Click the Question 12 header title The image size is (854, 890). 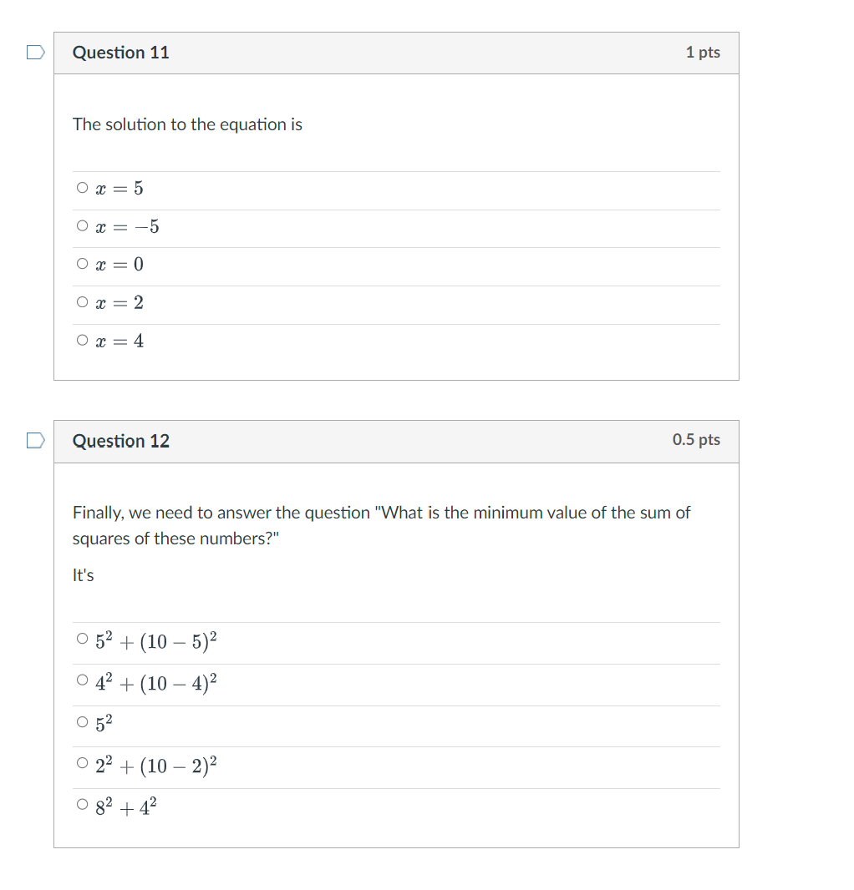[121, 440]
